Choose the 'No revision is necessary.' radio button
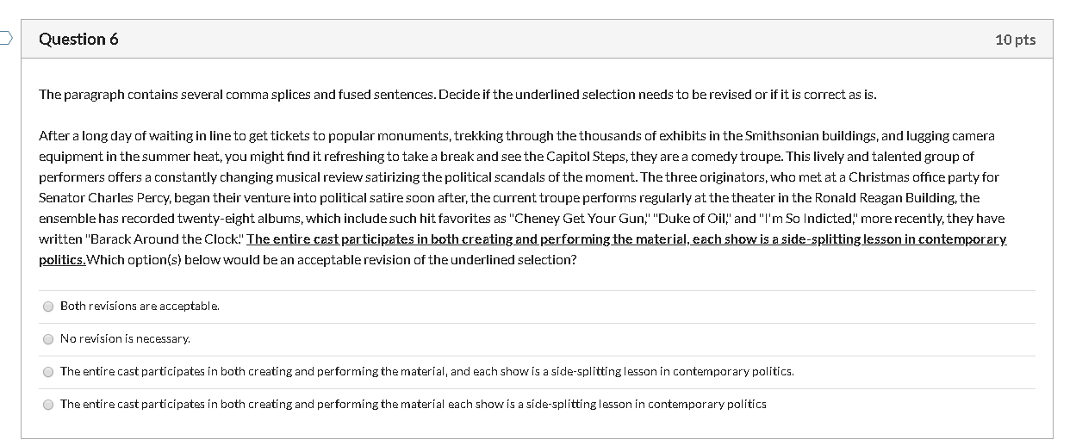The width and height of the screenshot is (1076, 446). tap(48, 339)
